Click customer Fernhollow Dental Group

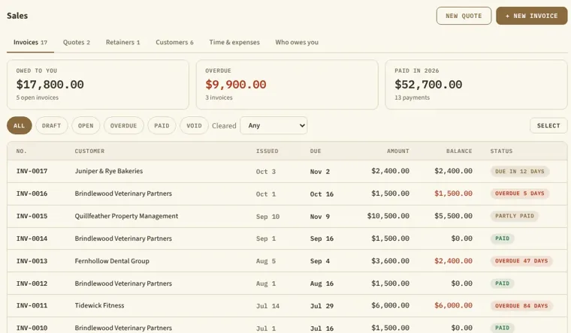click(112, 261)
